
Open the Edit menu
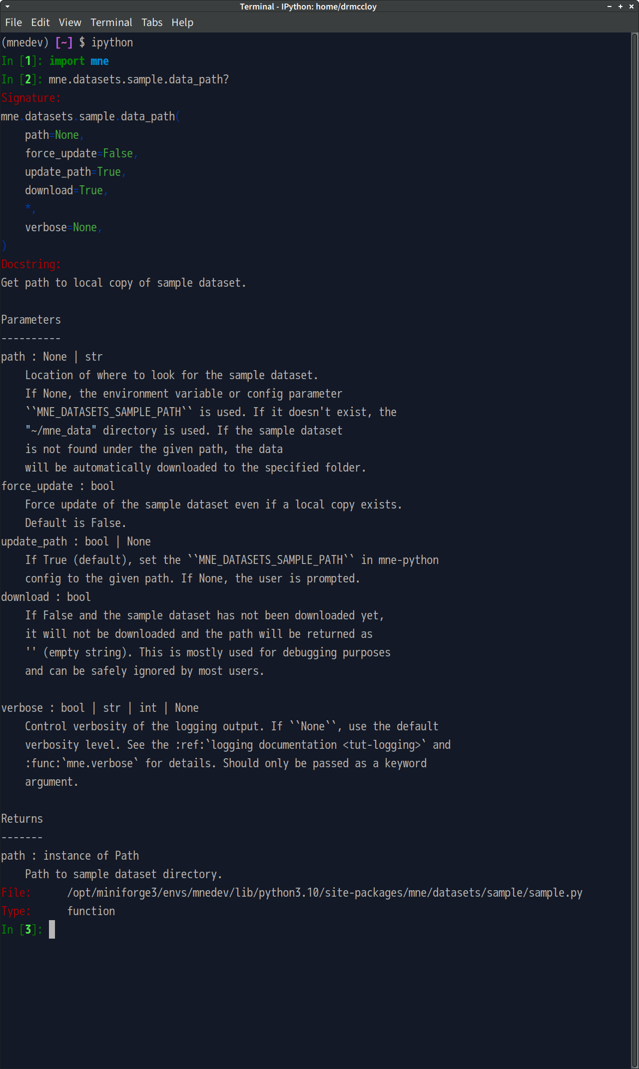40,22
